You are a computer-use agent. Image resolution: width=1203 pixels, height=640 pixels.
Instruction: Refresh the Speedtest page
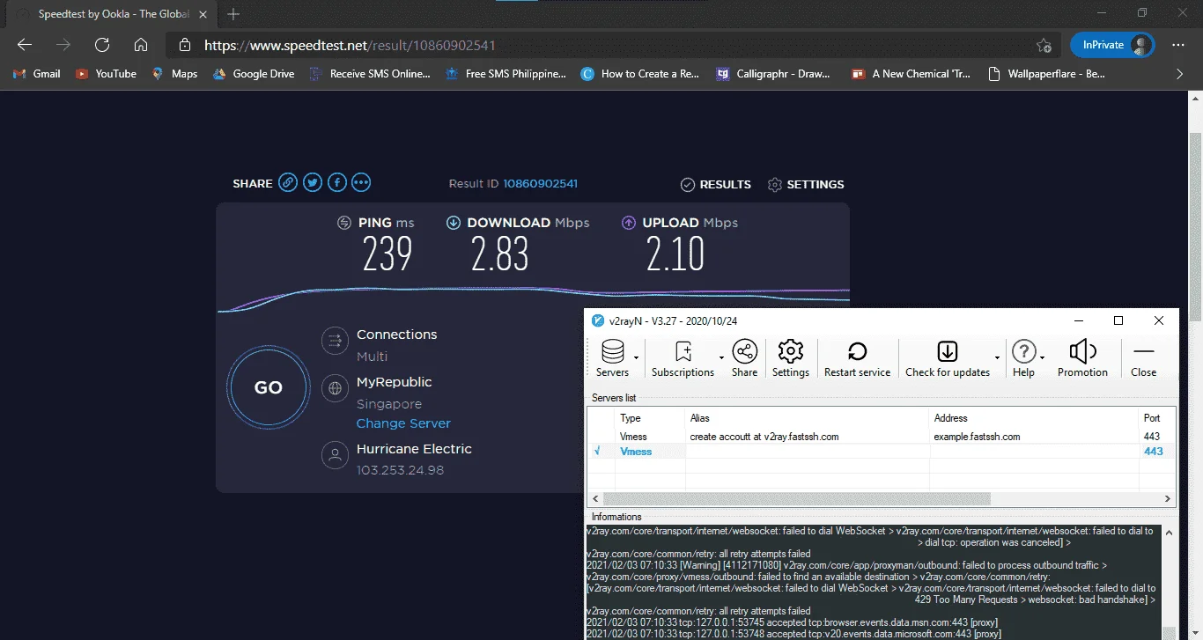coord(102,45)
